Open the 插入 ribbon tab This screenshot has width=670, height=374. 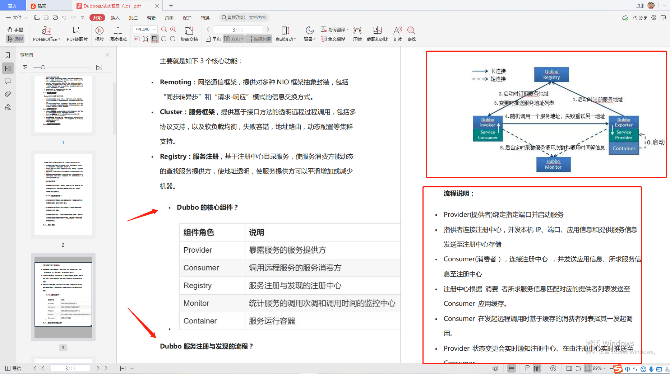(115, 18)
